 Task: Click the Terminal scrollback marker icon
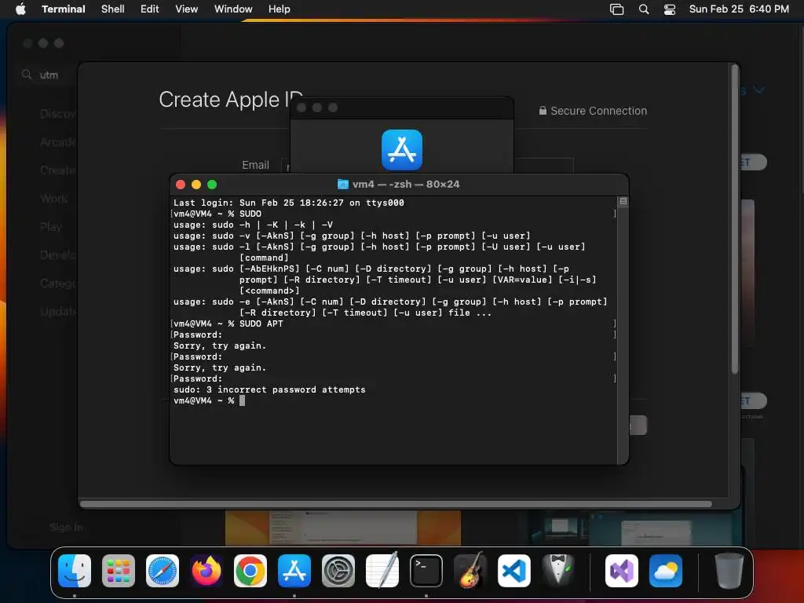(x=623, y=202)
